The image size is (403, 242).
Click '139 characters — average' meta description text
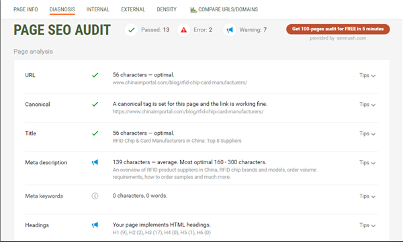coord(189,162)
